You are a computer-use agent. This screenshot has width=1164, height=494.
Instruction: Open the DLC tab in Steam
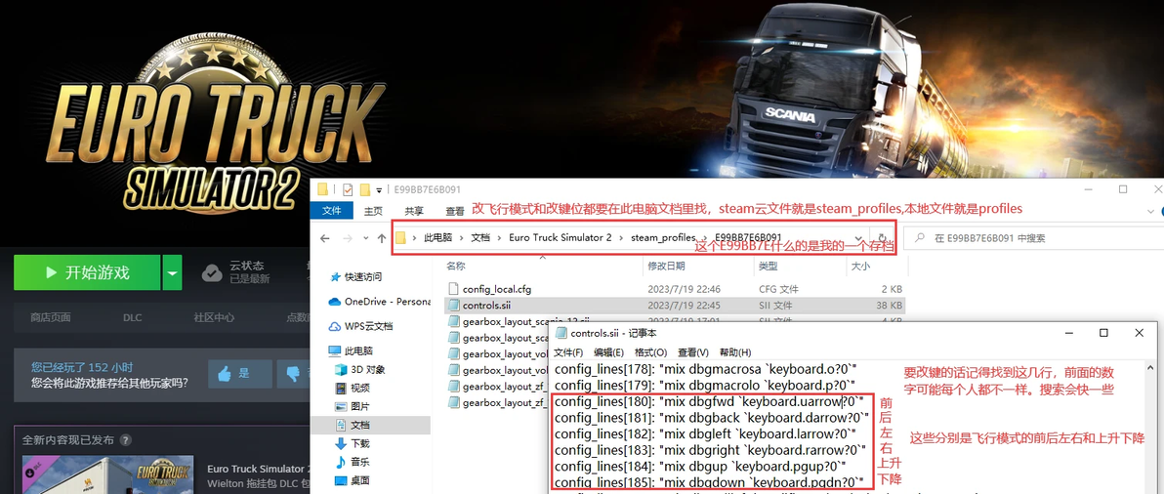(x=132, y=317)
